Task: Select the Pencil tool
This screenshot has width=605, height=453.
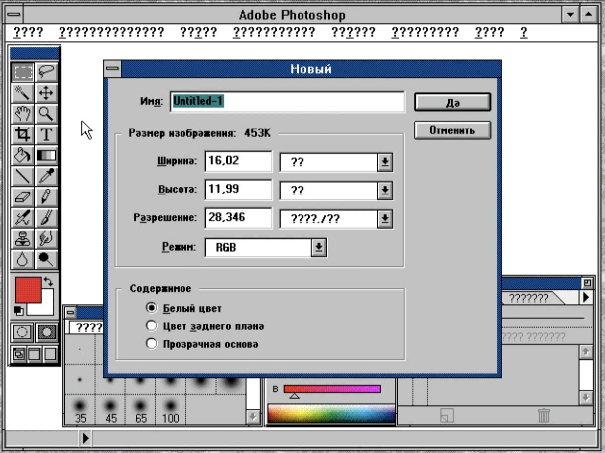Action: (46, 197)
